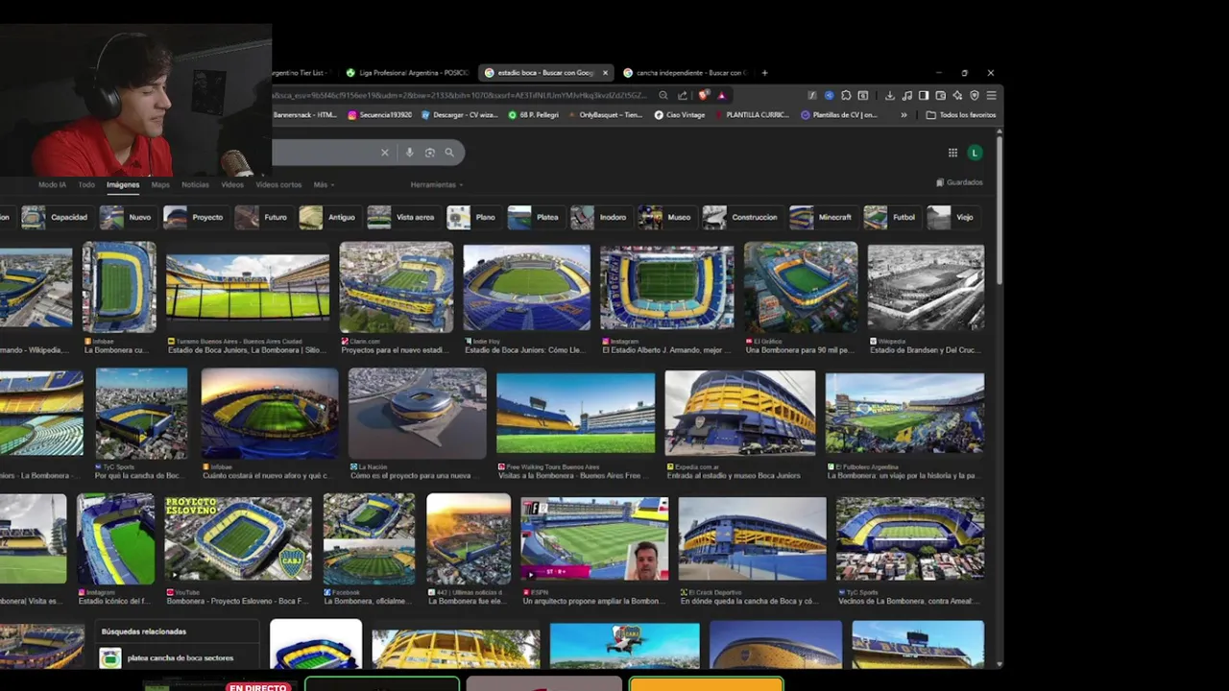Screen dimensions: 1229x691
Task: Select the 'Videos cortos' search tab
Action: (278, 184)
